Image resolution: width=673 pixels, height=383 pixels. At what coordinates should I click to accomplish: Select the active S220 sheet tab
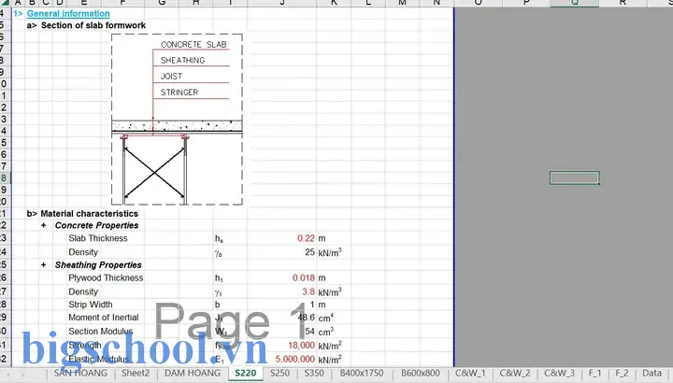click(x=246, y=373)
